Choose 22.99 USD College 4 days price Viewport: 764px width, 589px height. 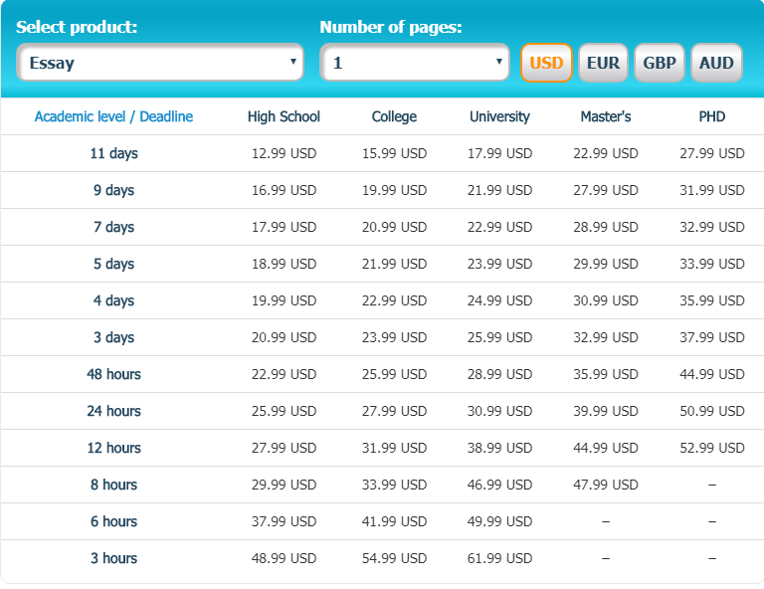coord(394,300)
